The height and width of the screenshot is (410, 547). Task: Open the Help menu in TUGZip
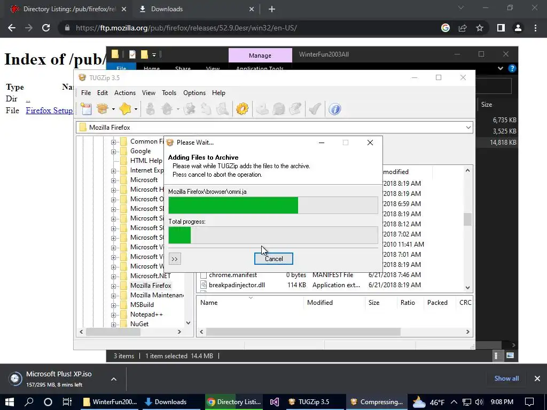pos(218,93)
